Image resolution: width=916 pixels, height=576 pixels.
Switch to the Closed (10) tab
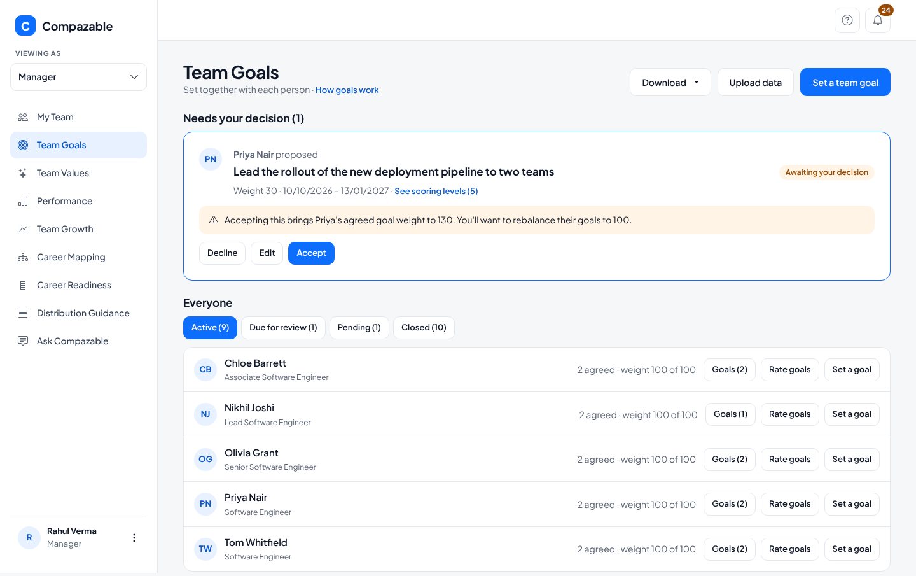424,328
